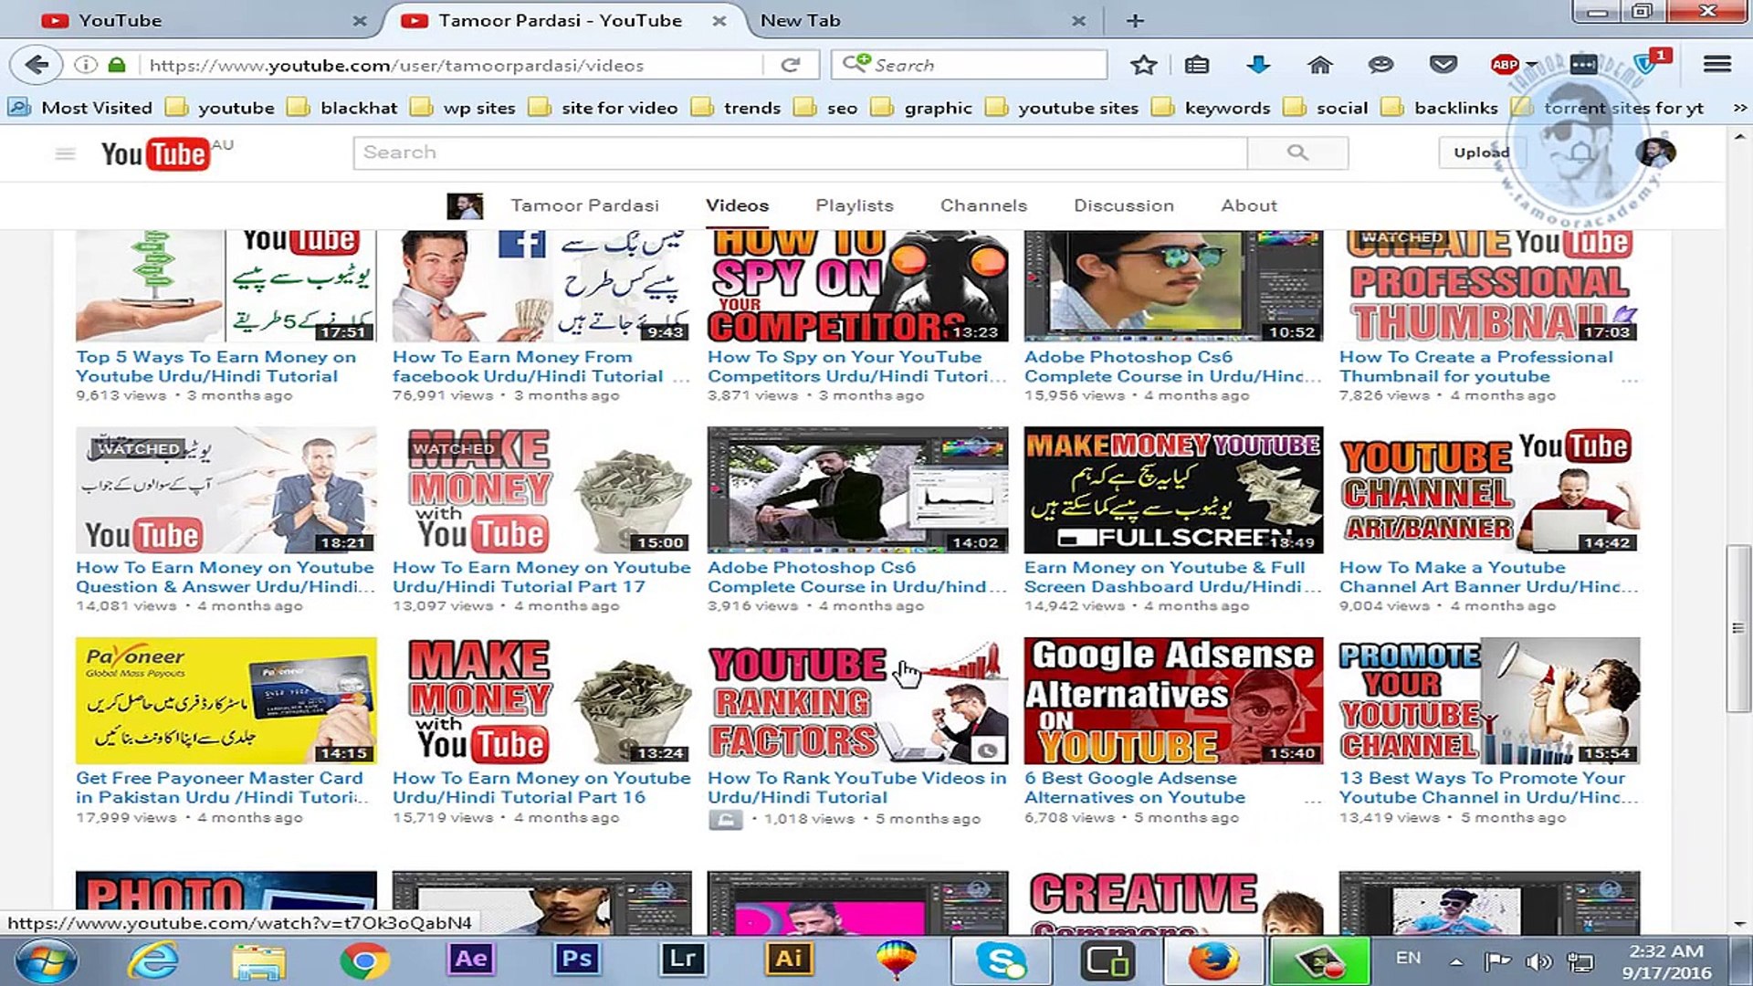Open Google Adsense Alternatives video thumbnail
Screen dimensions: 1753x986
pyautogui.click(x=1172, y=700)
